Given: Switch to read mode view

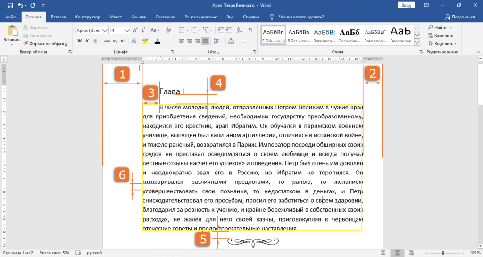Looking at the screenshot, I should pos(383,253).
